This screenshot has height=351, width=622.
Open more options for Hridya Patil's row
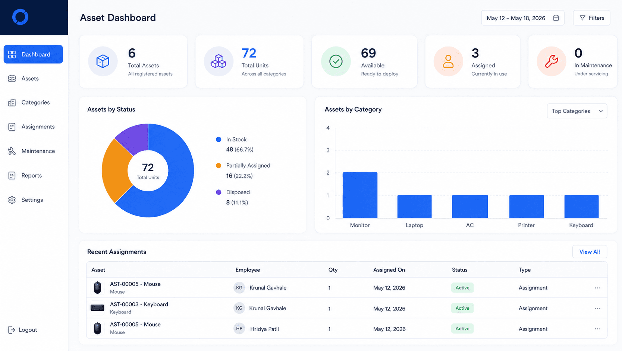click(x=598, y=329)
